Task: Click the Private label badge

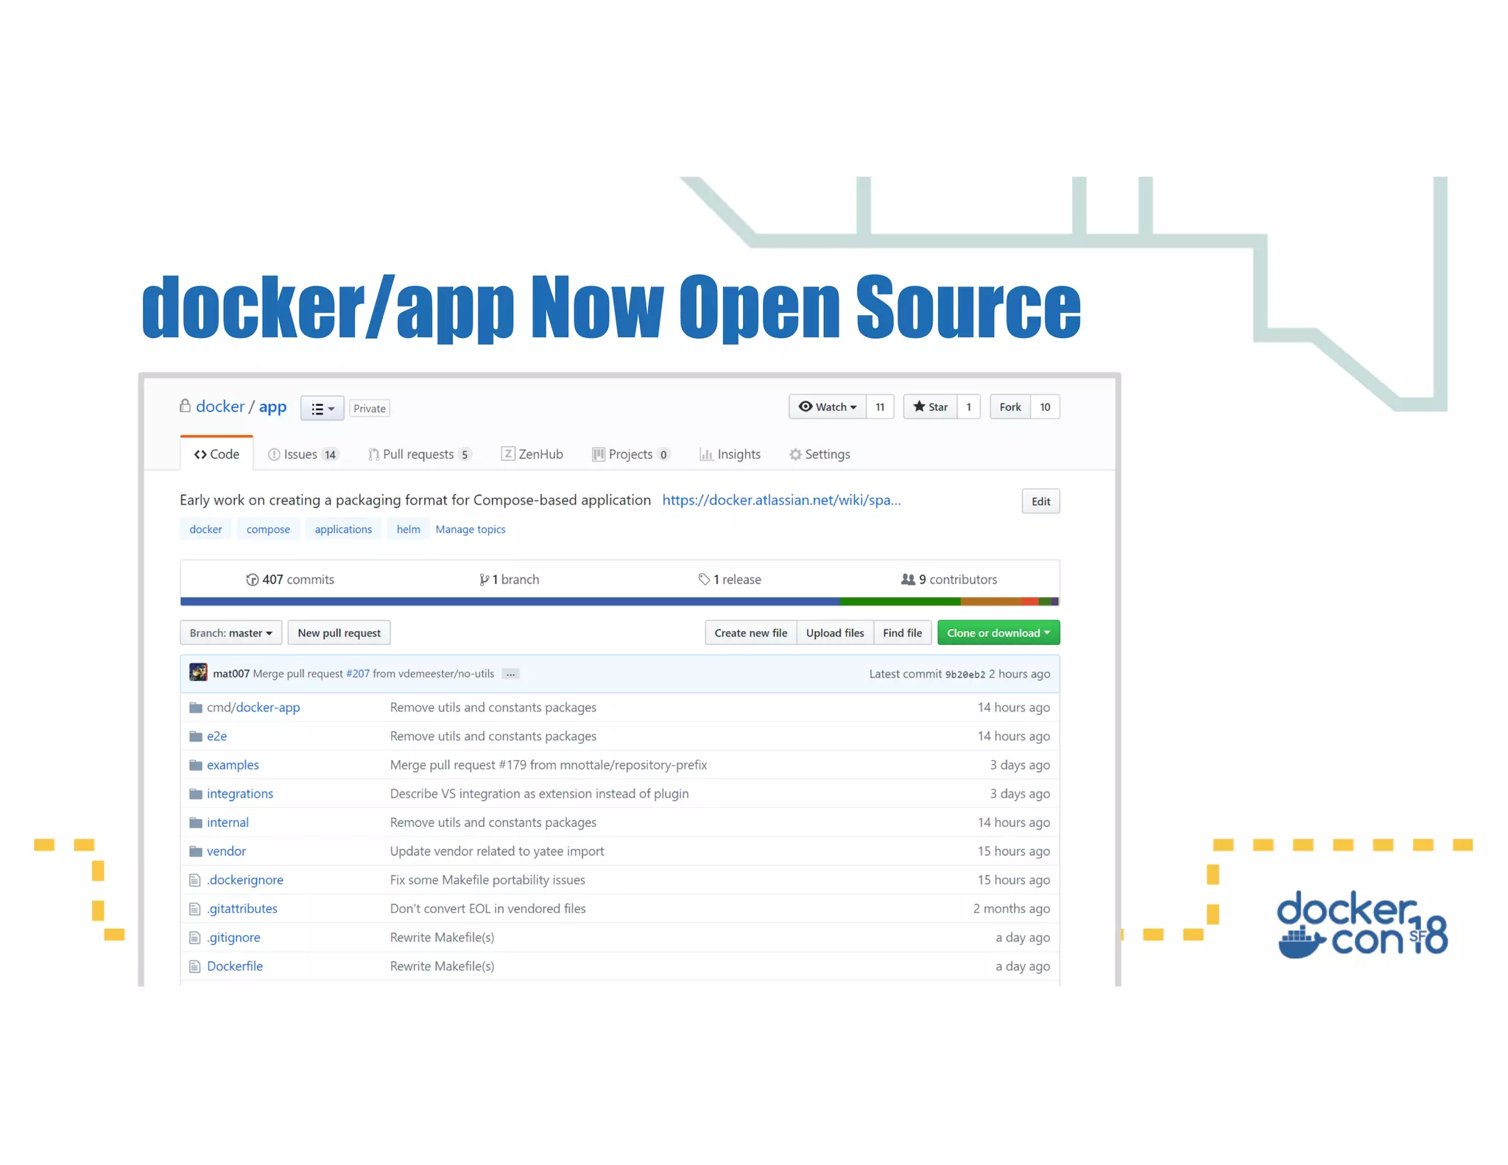Action: (369, 409)
